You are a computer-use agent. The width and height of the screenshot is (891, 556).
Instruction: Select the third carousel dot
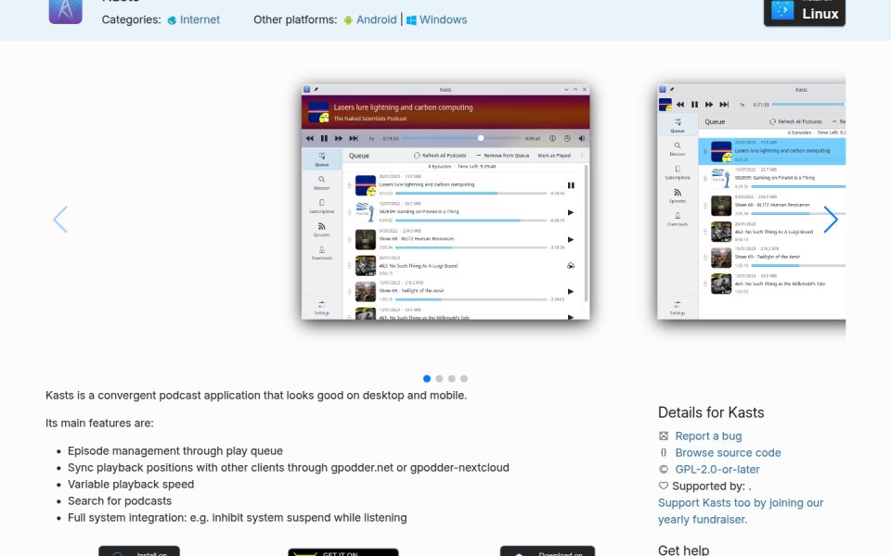(x=452, y=378)
